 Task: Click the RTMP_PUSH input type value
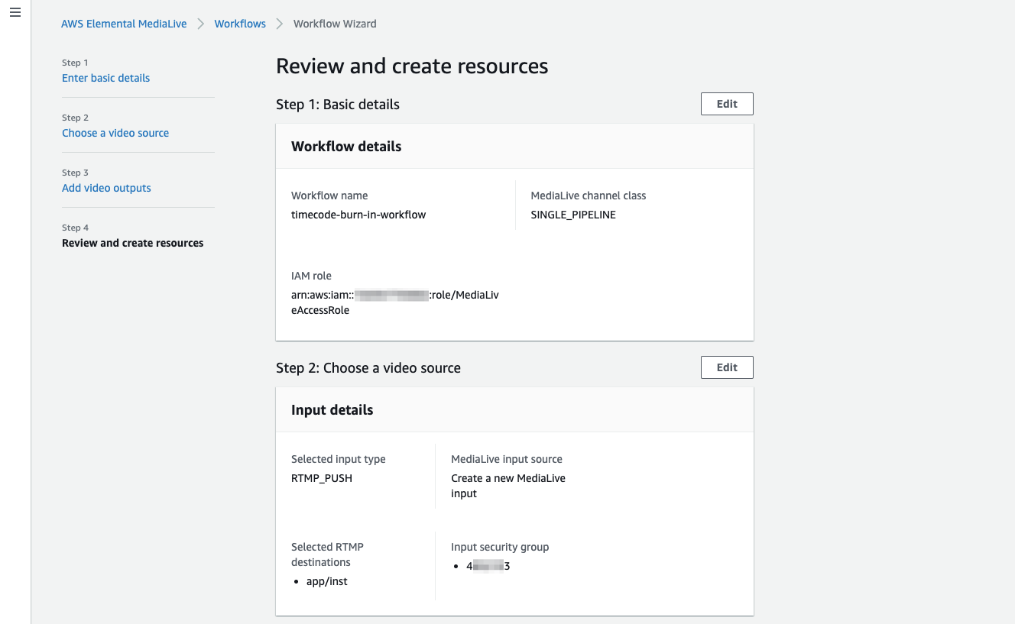pos(322,478)
